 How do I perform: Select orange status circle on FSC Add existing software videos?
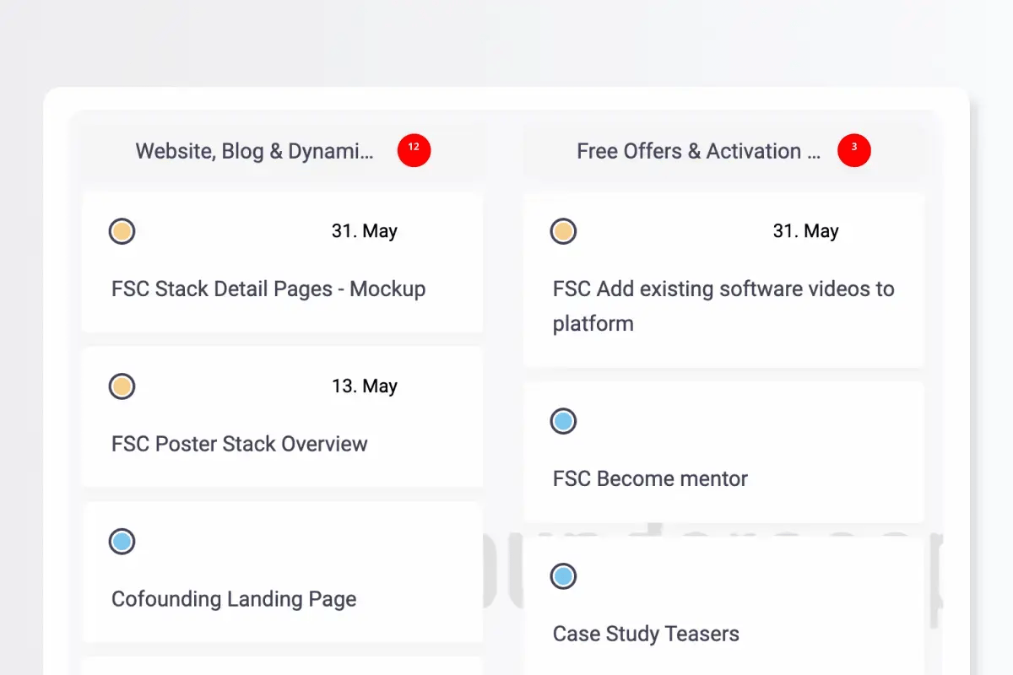[563, 231]
